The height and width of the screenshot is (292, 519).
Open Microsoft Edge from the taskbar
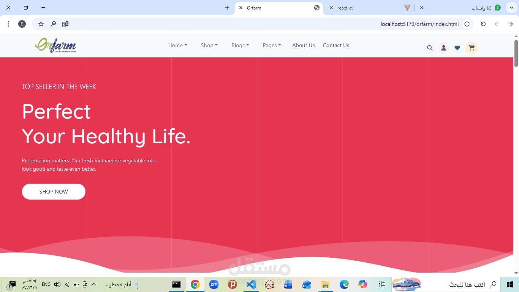(x=344, y=284)
